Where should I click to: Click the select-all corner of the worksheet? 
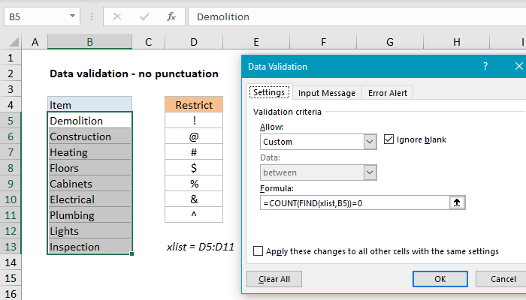point(12,42)
